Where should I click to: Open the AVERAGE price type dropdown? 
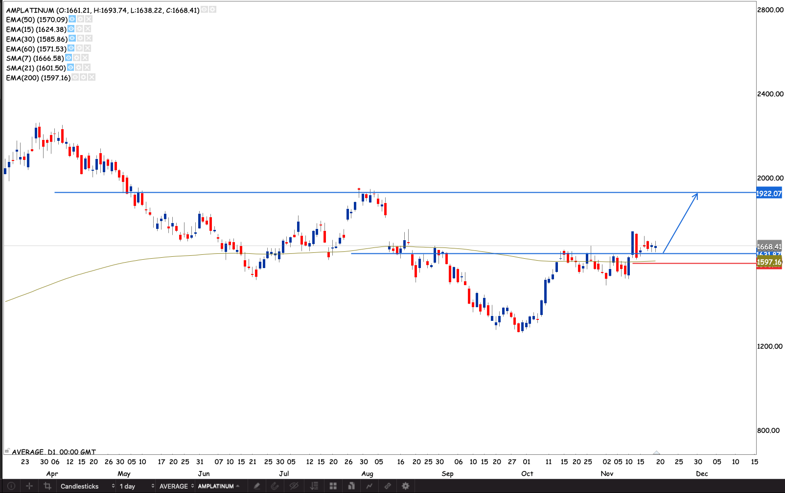point(176,486)
